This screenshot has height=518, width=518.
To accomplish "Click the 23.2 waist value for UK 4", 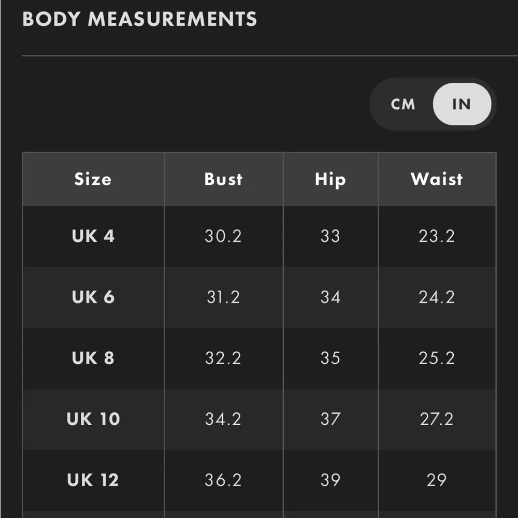I will pyautogui.click(x=437, y=236).
